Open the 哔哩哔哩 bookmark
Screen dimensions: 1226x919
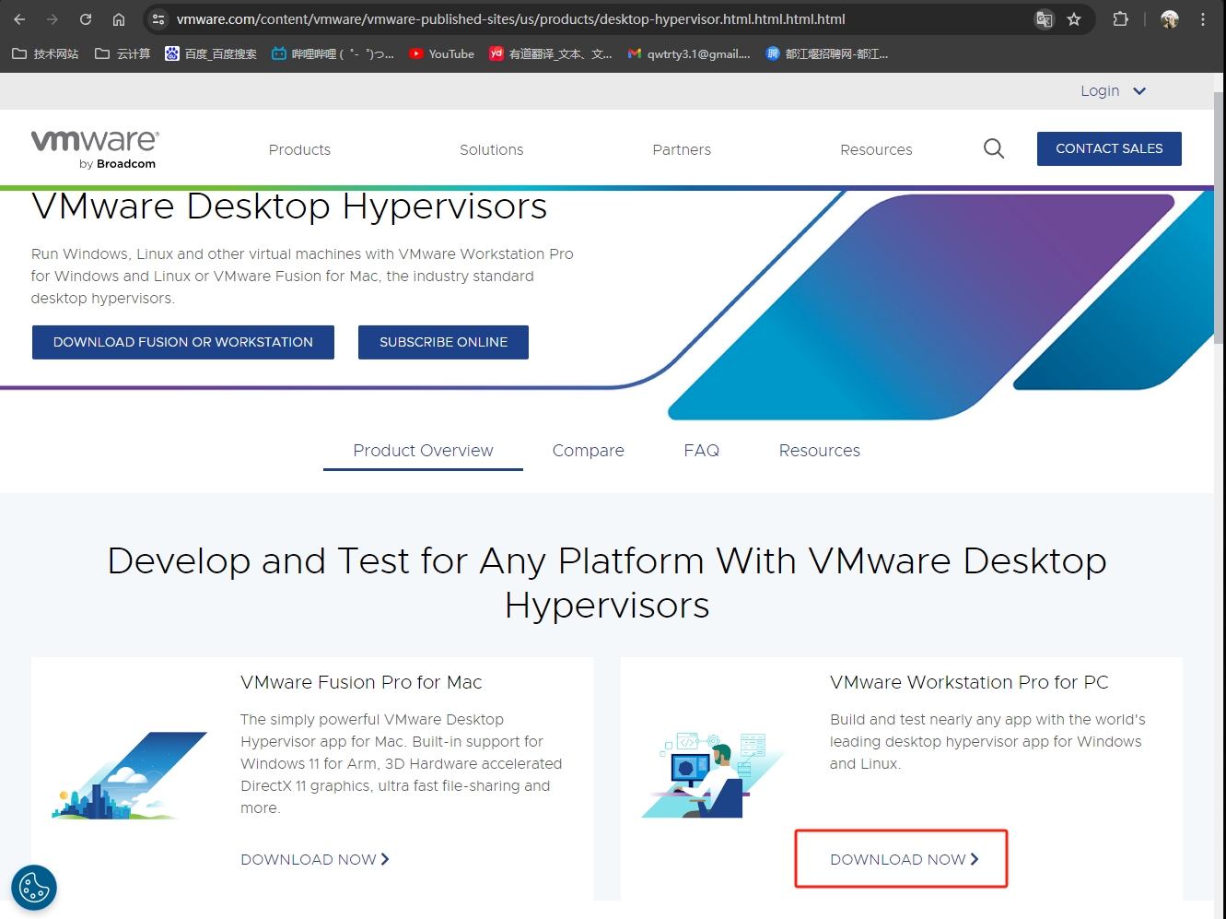tap(333, 54)
